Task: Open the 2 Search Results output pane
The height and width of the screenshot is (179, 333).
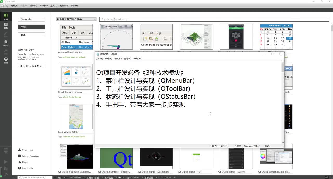Action: tap(73, 178)
